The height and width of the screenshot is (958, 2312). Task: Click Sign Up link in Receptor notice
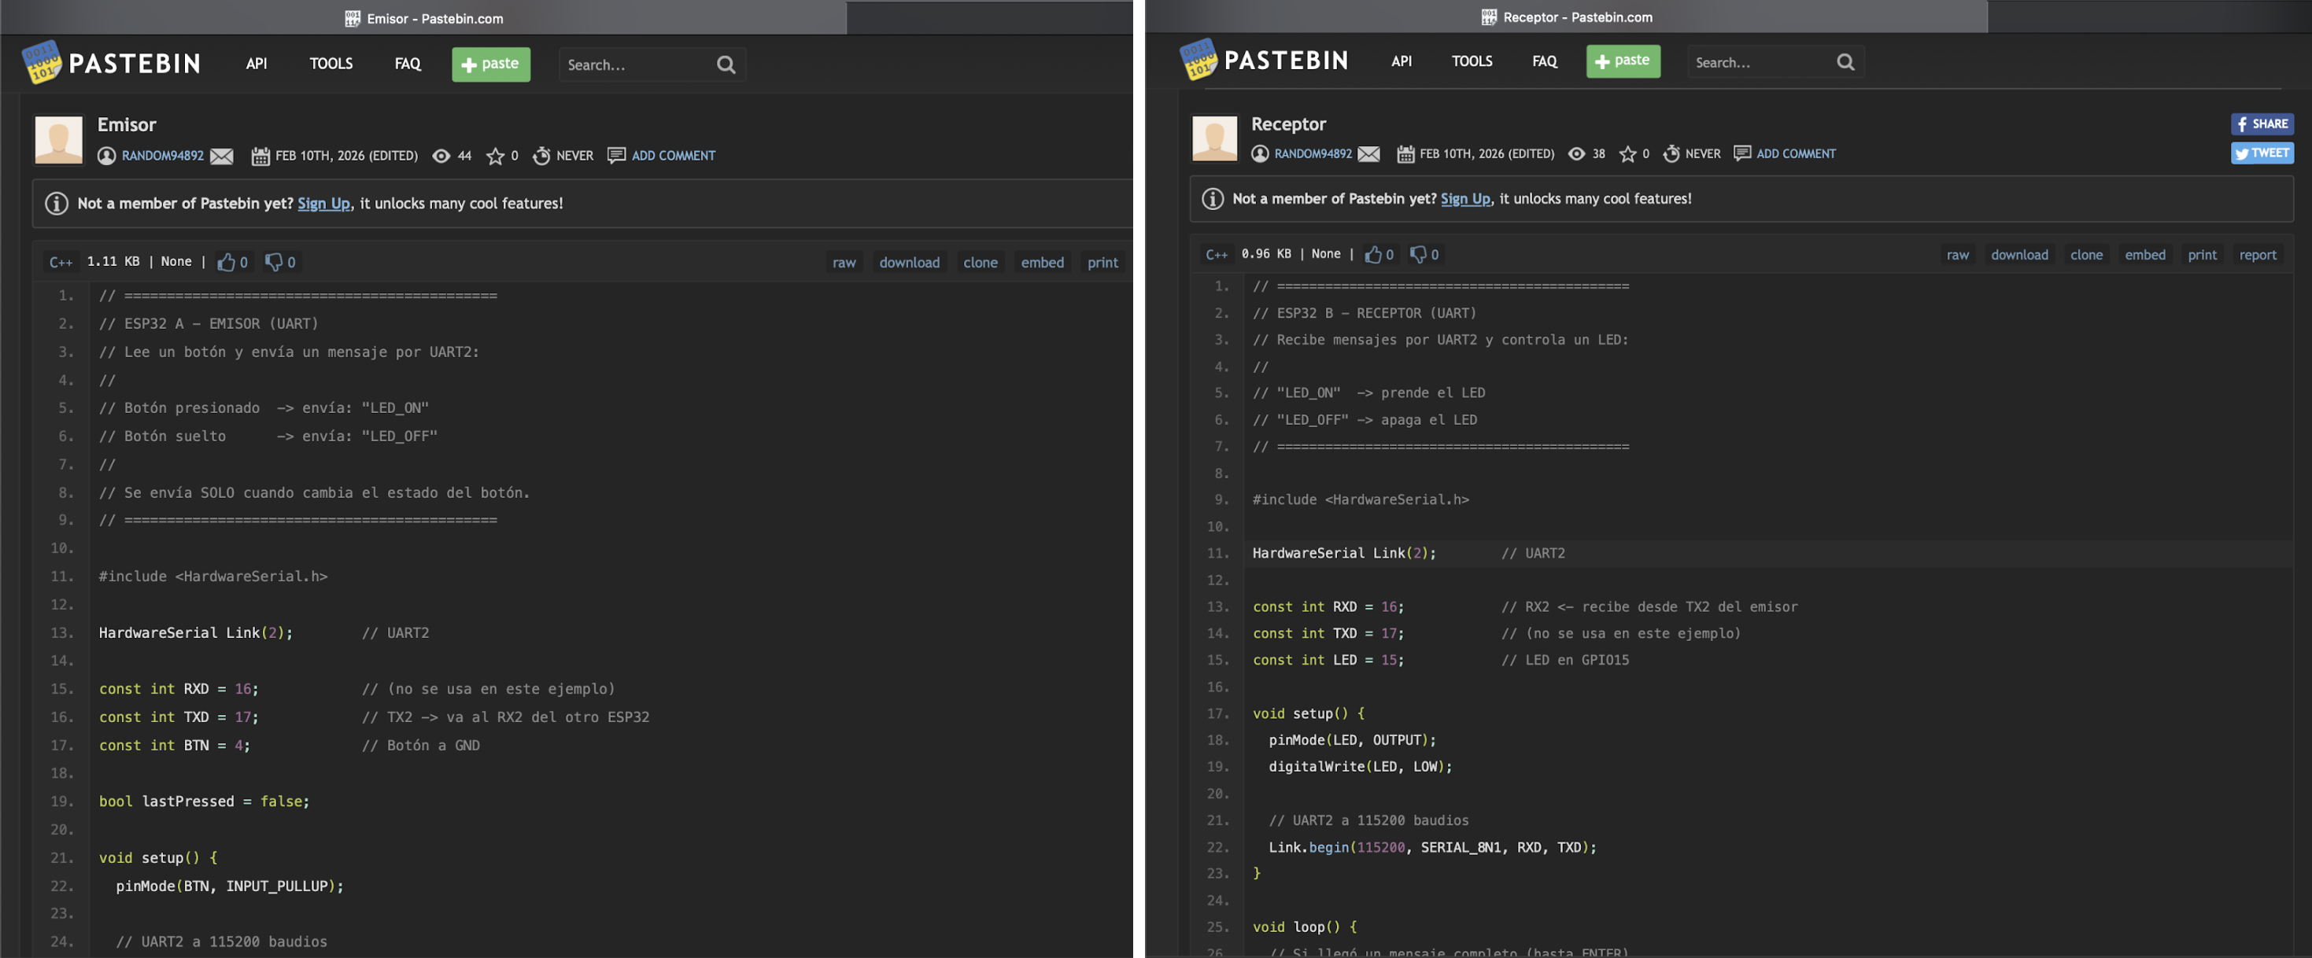click(x=1464, y=199)
